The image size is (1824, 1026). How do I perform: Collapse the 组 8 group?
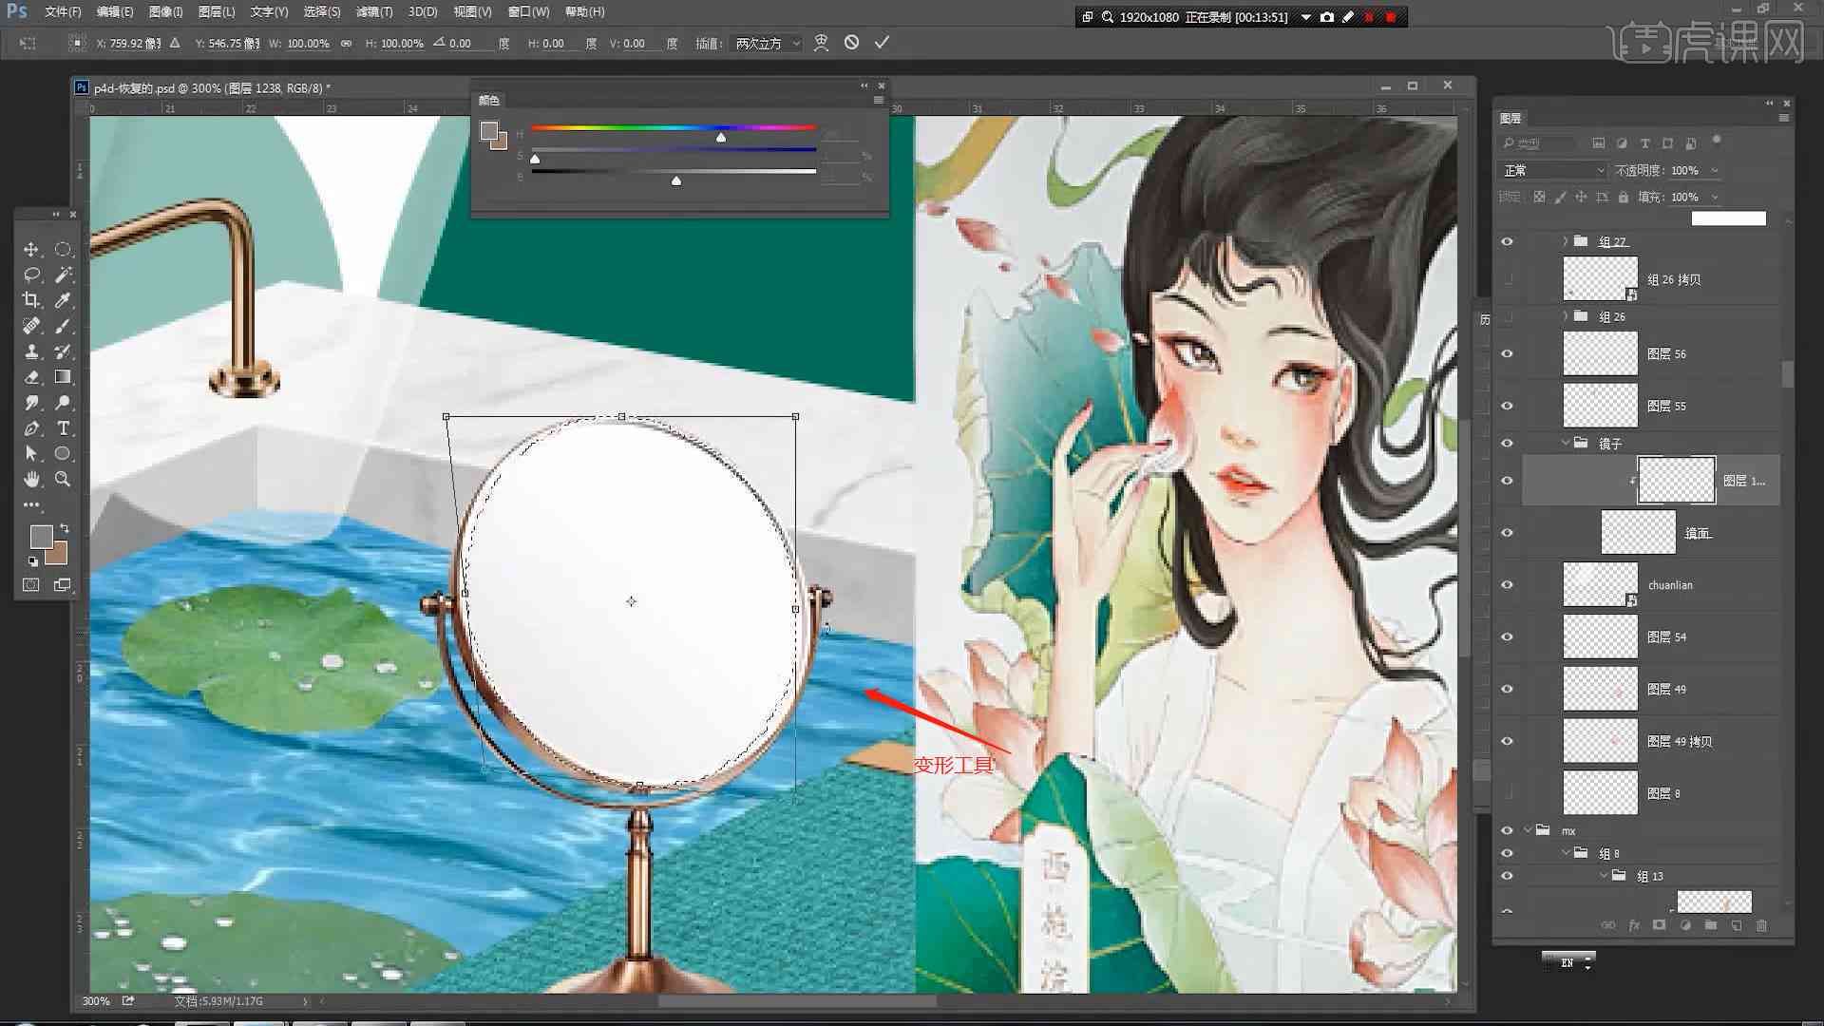click(1565, 853)
